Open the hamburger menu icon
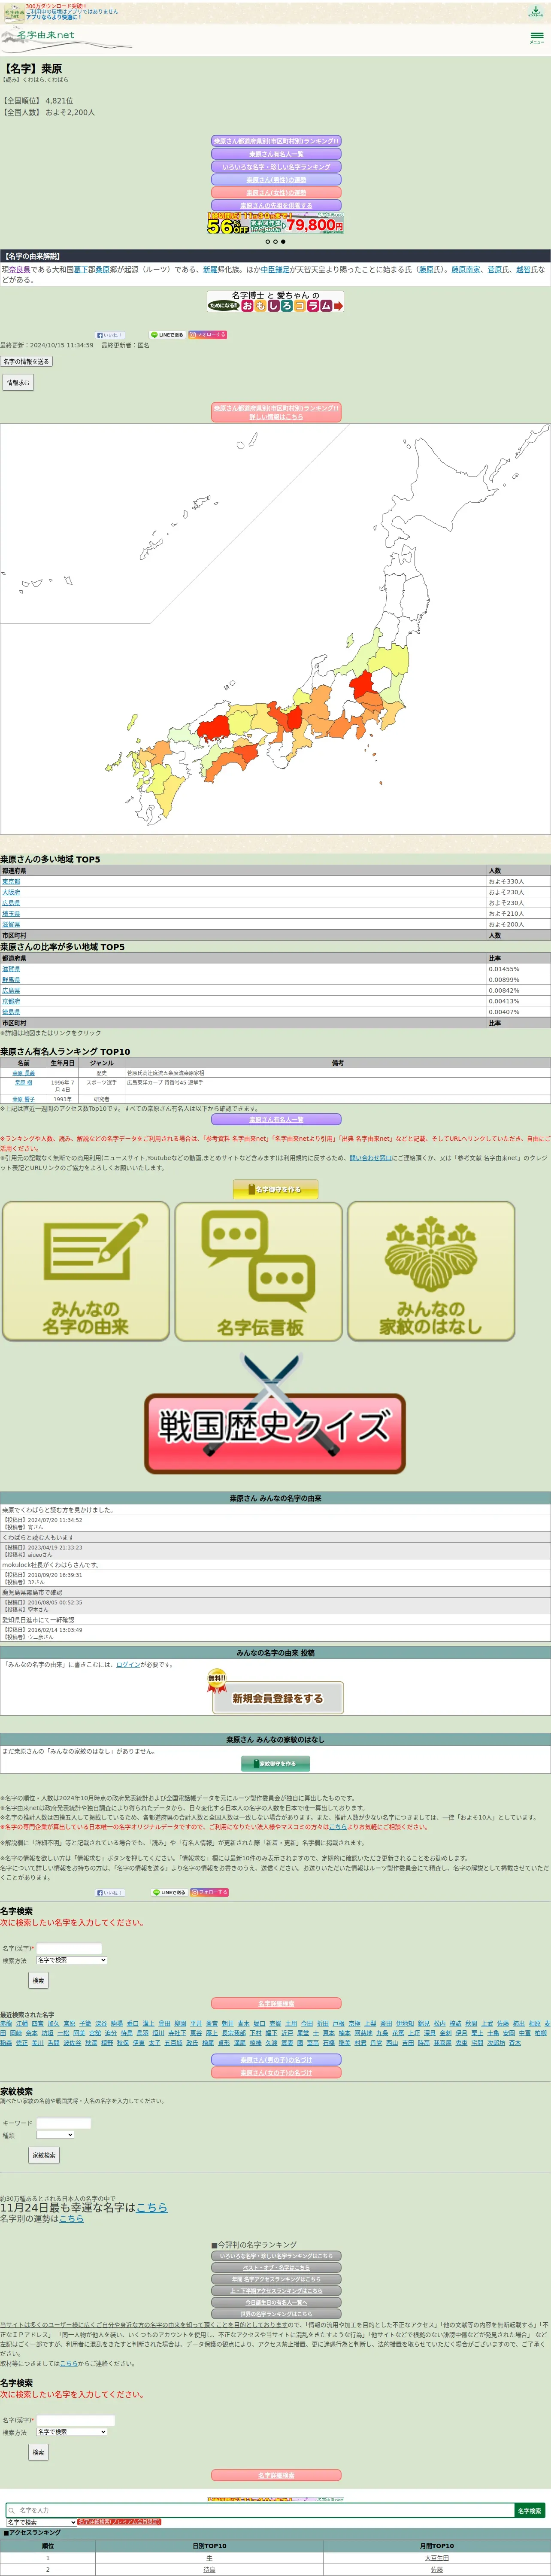551x2576 pixels. pyautogui.click(x=537, y=37)
